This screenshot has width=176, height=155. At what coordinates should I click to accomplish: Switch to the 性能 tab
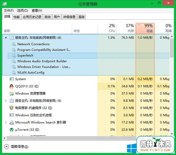click(x=16, y=17)
